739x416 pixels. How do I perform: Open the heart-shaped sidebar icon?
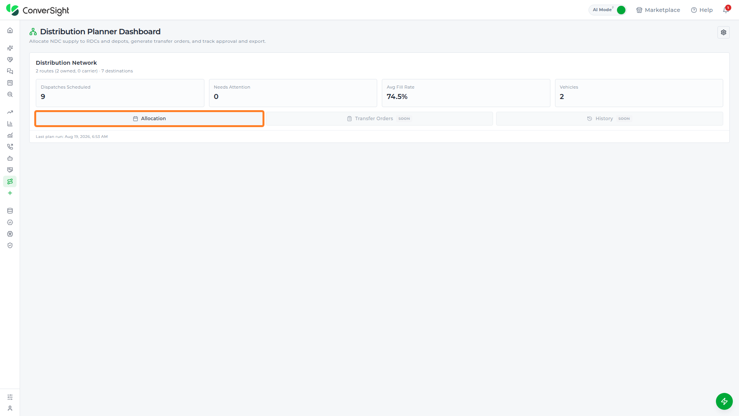[x=10, y=60]
